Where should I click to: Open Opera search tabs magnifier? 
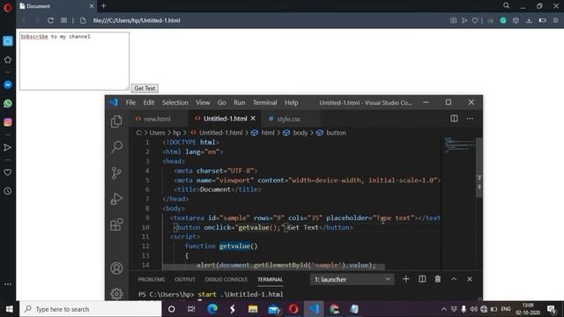[506, 5]
